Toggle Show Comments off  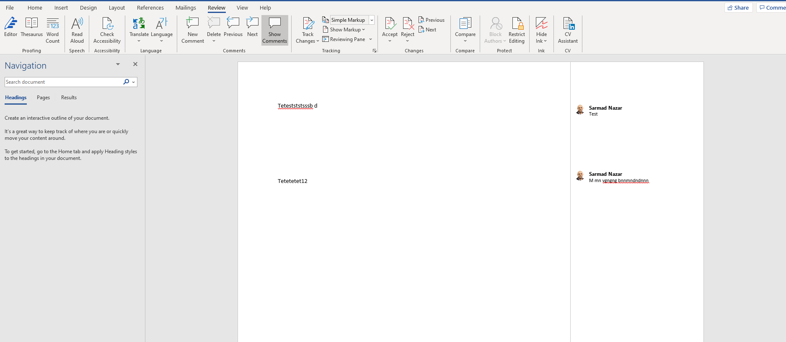point(275,30)
